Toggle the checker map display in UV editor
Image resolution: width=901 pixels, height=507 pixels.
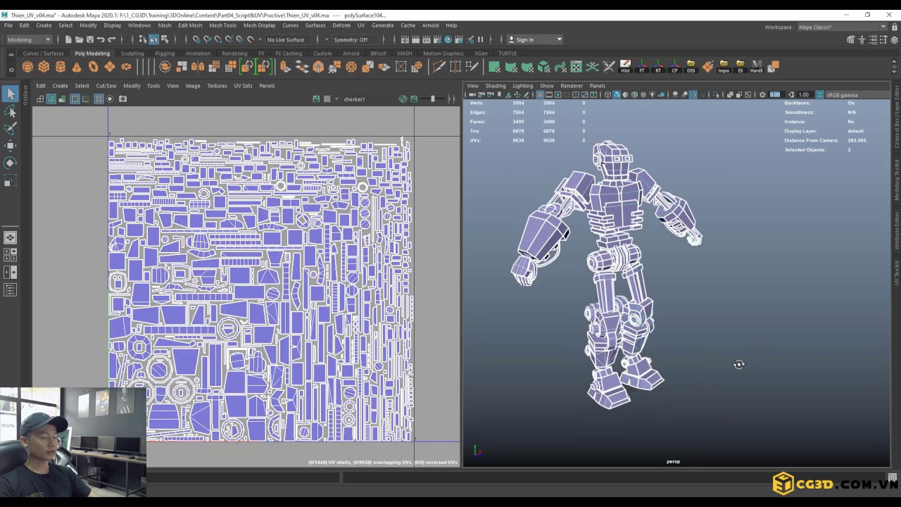pyautogui.click(x=327, y=99)
